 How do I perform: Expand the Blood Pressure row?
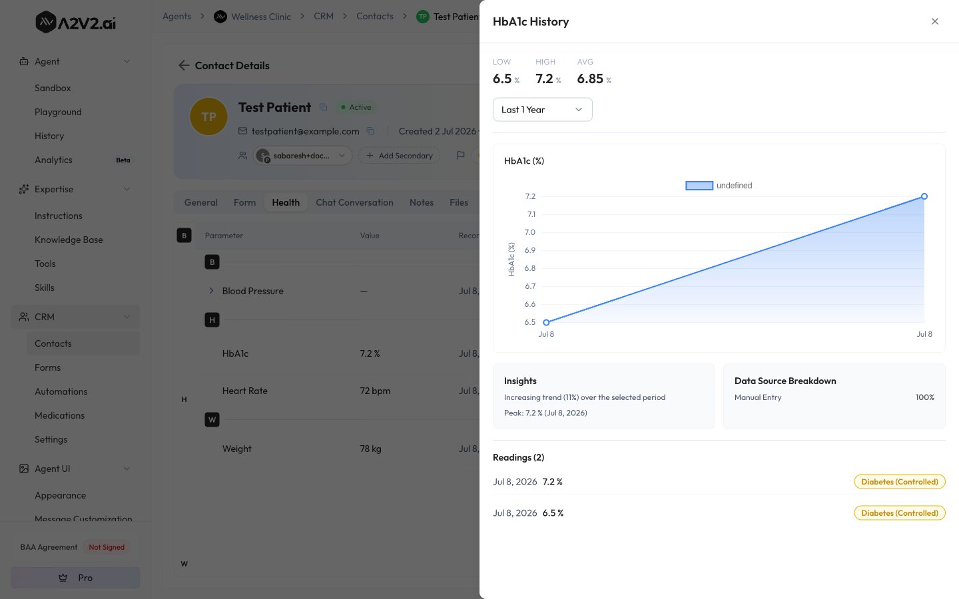(211, 291)
